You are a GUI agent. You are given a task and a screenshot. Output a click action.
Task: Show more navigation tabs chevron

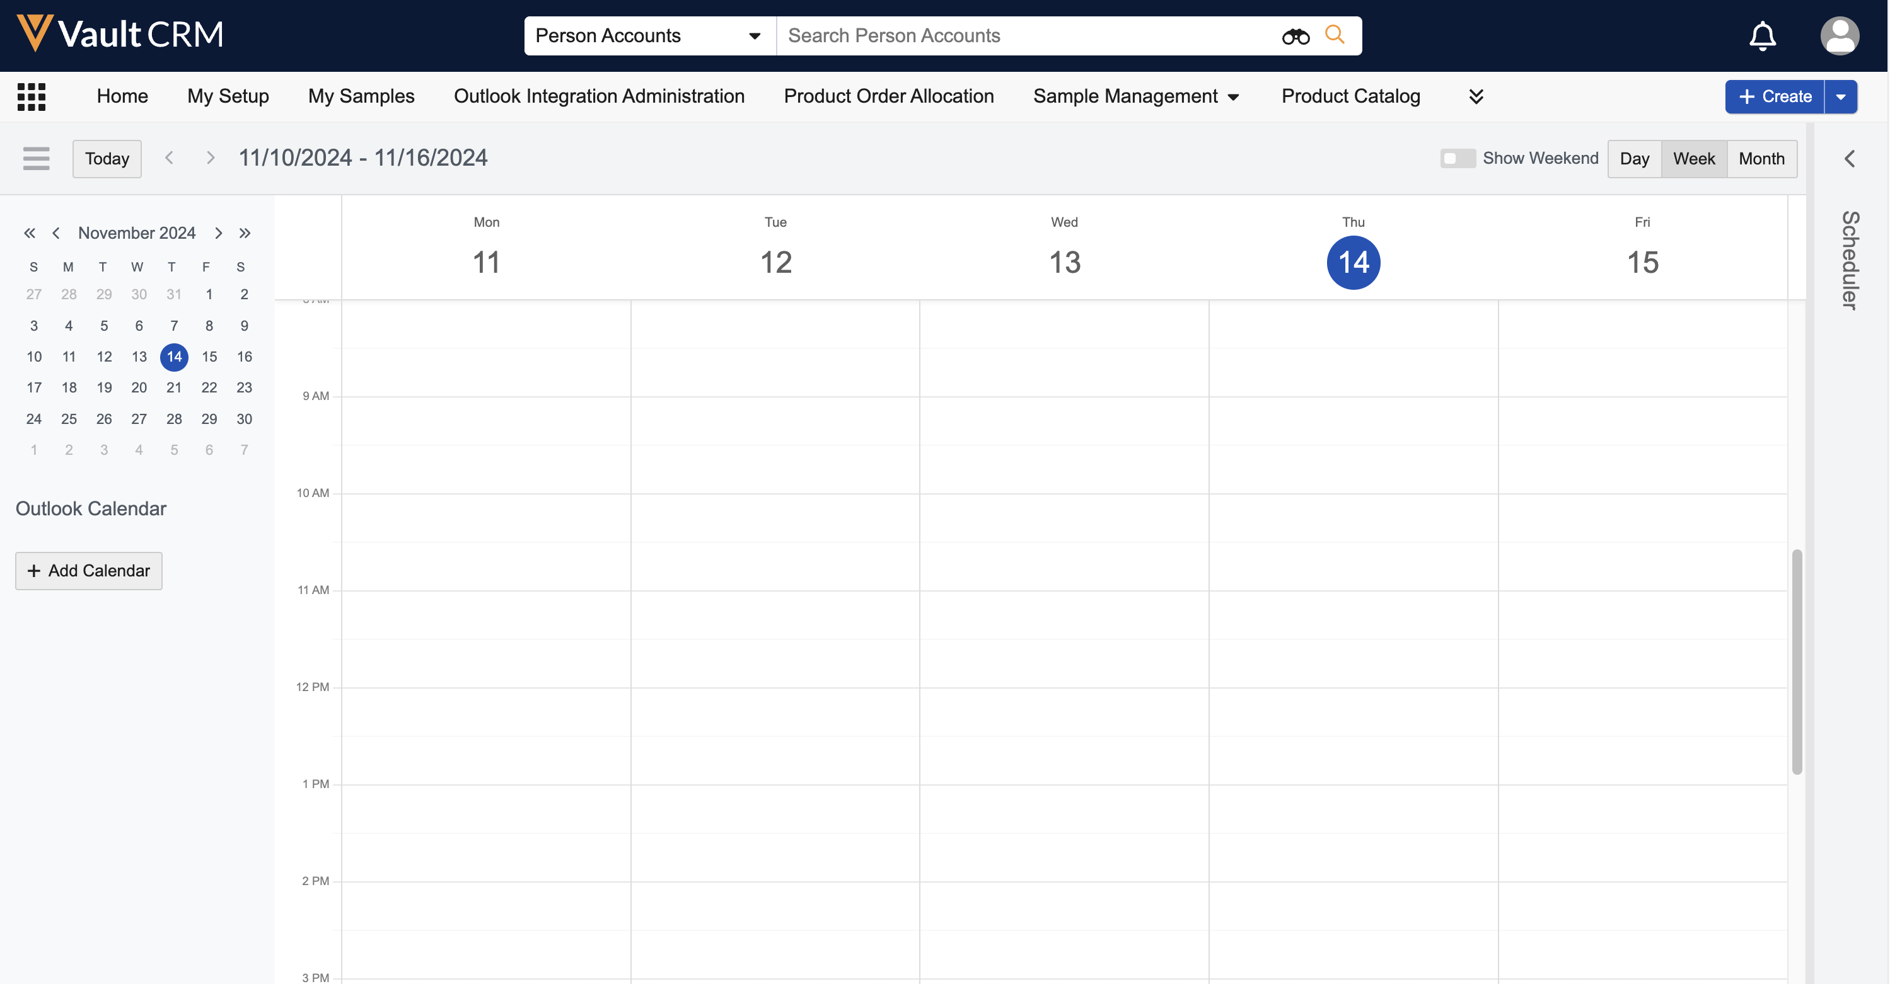1476,96
